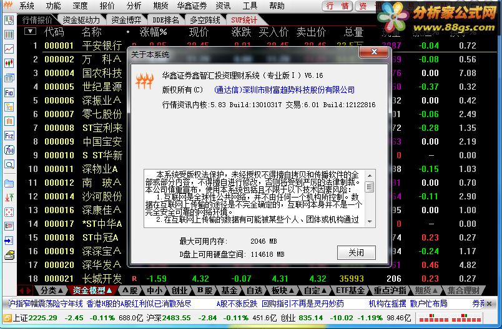
Task: Close the 关于本系统 dialog with X
Action: click(374, 52)
